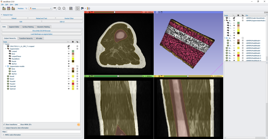
Task: Click the Save scene toolbar icon
Action: tap(13, 9)
